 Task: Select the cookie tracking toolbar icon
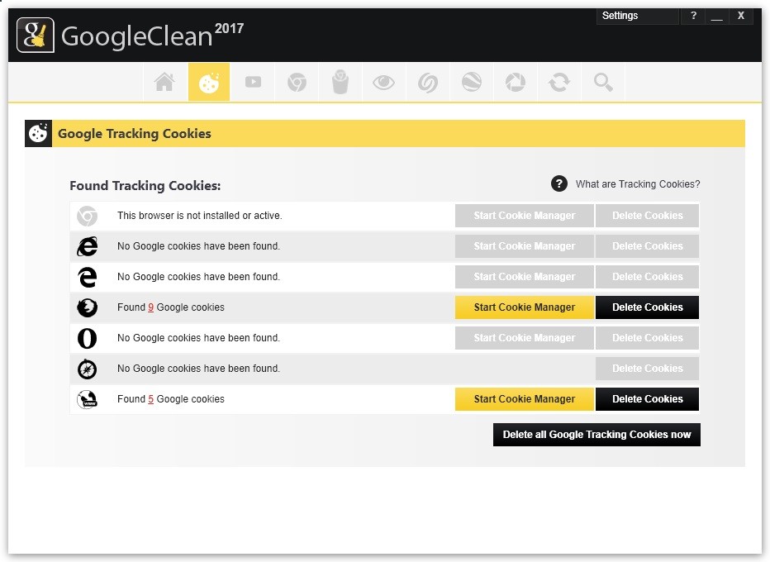[209, 82]
